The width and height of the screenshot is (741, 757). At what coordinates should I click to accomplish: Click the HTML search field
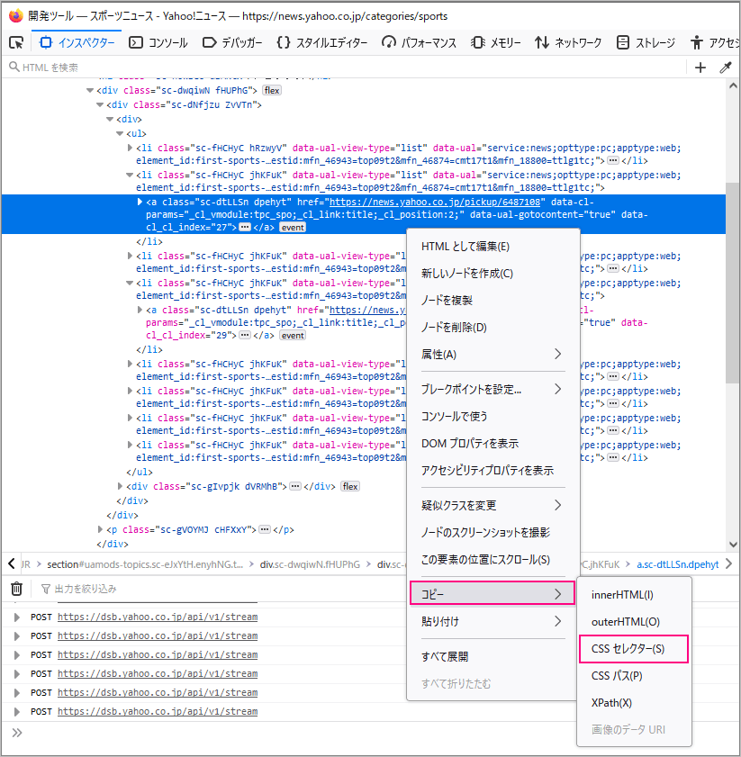pyautogui.click(x=346, y=68)
